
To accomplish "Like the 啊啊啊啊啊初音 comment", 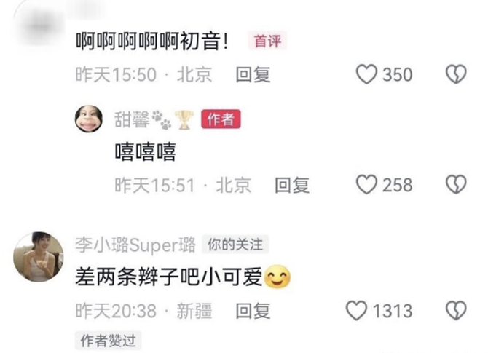I will (366, 74).
